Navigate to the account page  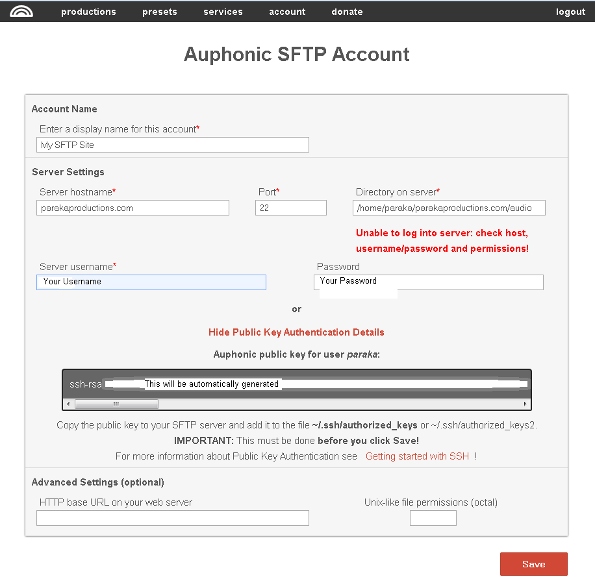[x=287, y=12]
